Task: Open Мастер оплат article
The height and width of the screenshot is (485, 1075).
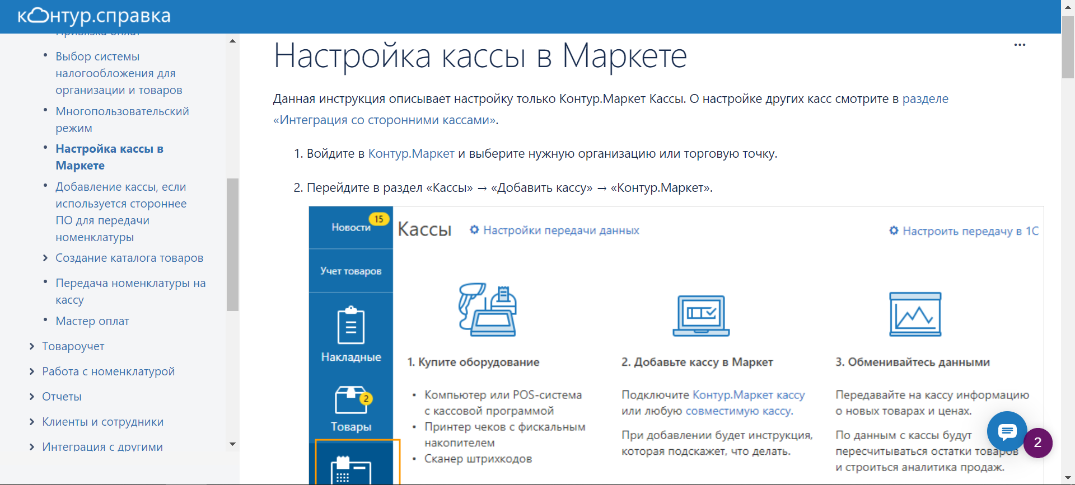Action: pyautogui.click(x=92, y=321)
